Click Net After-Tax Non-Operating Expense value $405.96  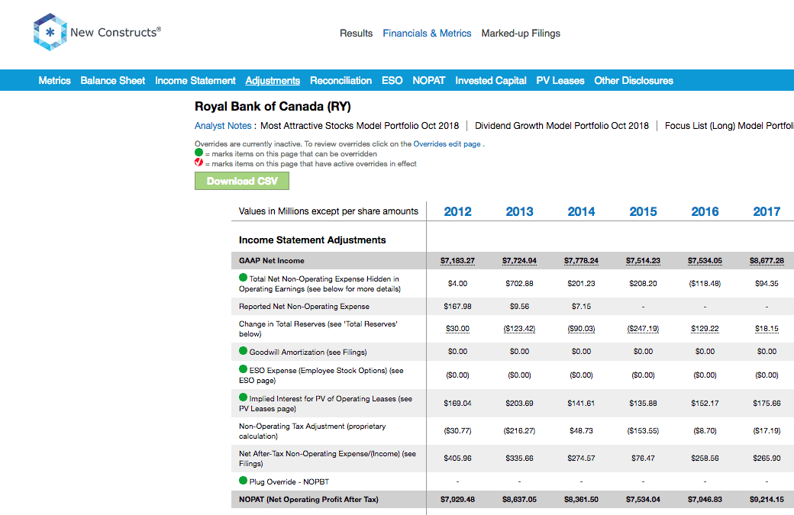point(458,459)
